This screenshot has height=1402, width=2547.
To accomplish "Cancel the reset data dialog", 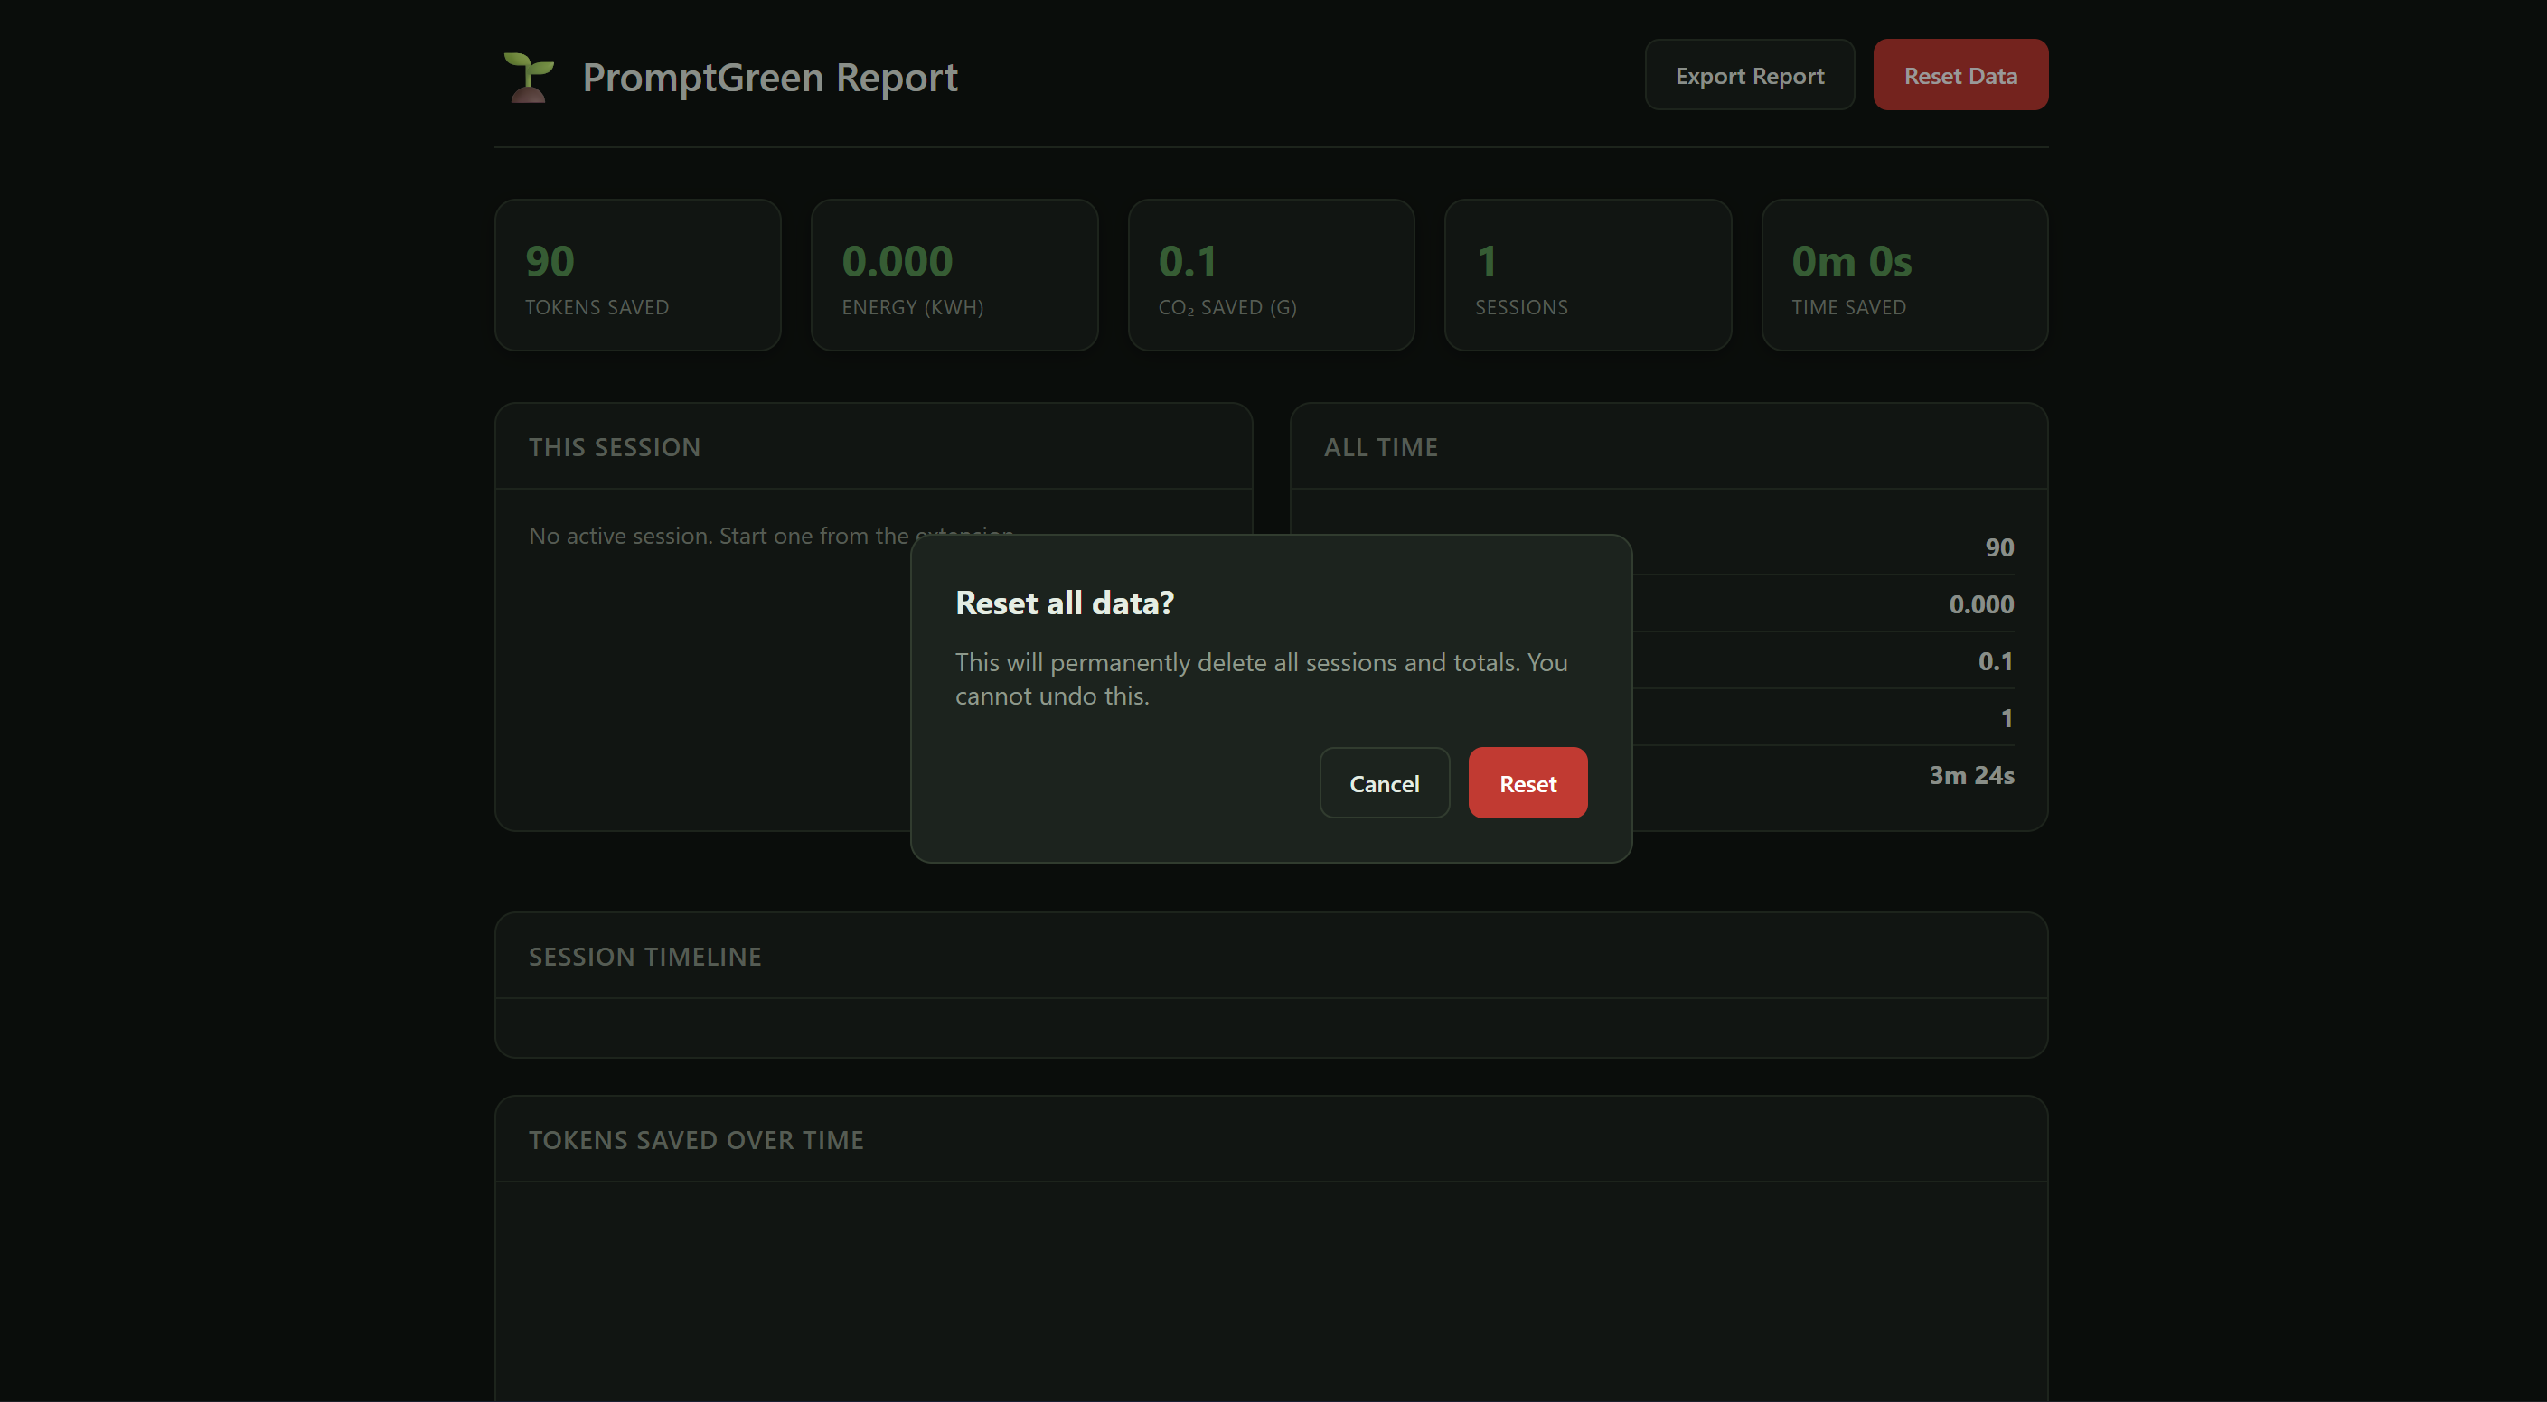I will 1383,782.
